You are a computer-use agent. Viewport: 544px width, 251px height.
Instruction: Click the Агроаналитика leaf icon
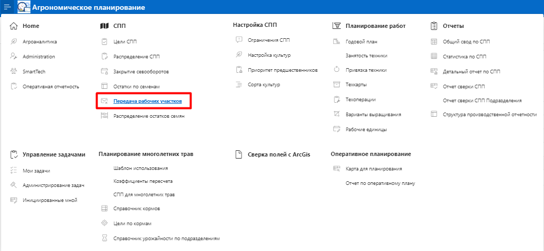pos(14,41)
